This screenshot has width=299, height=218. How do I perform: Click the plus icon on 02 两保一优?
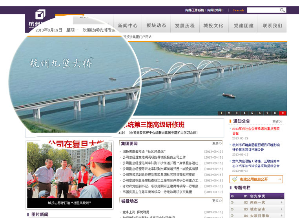pyautogui.click(x=281, y=203)
